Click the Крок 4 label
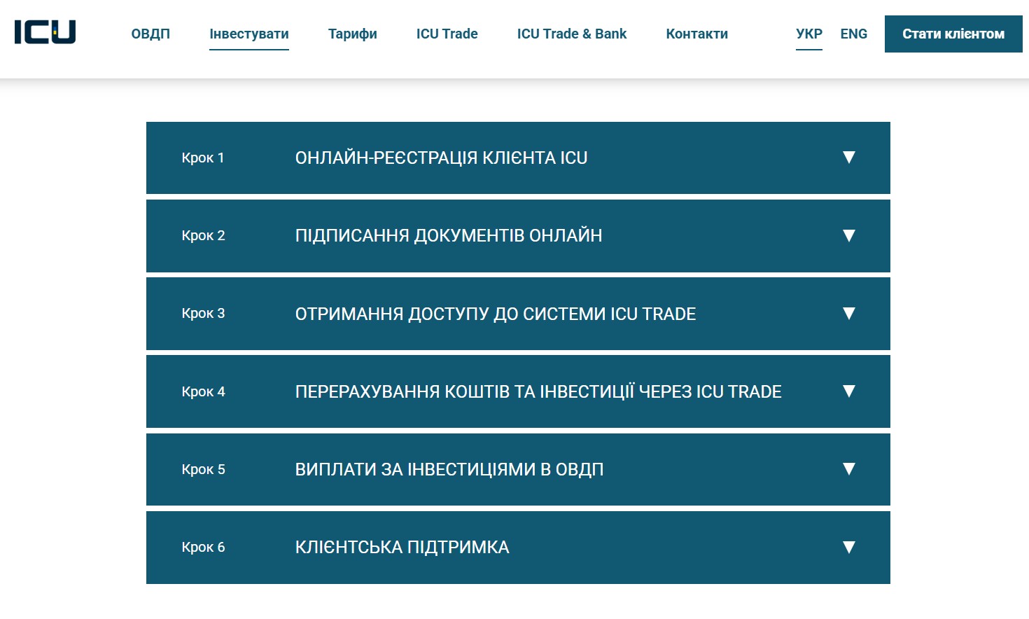The image size is (1029, 619). (203, 391)
